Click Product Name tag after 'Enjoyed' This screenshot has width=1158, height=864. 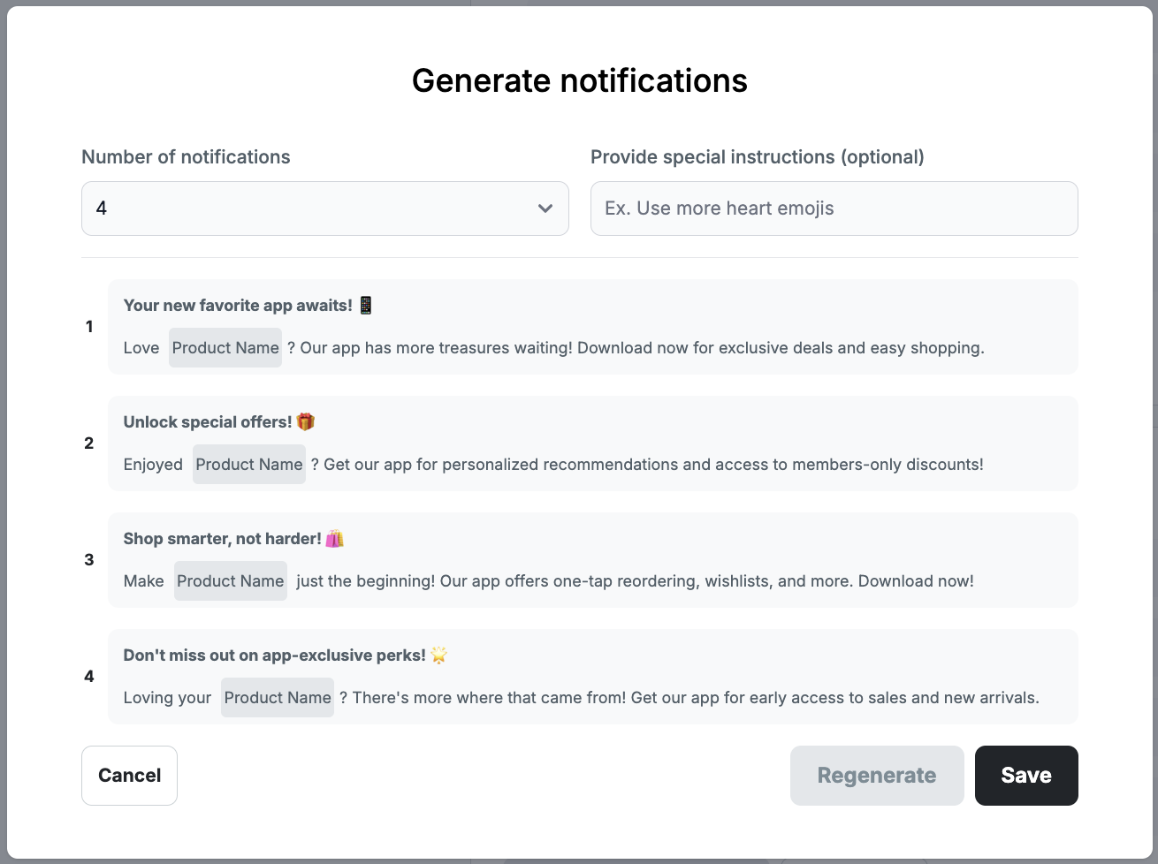249,465
